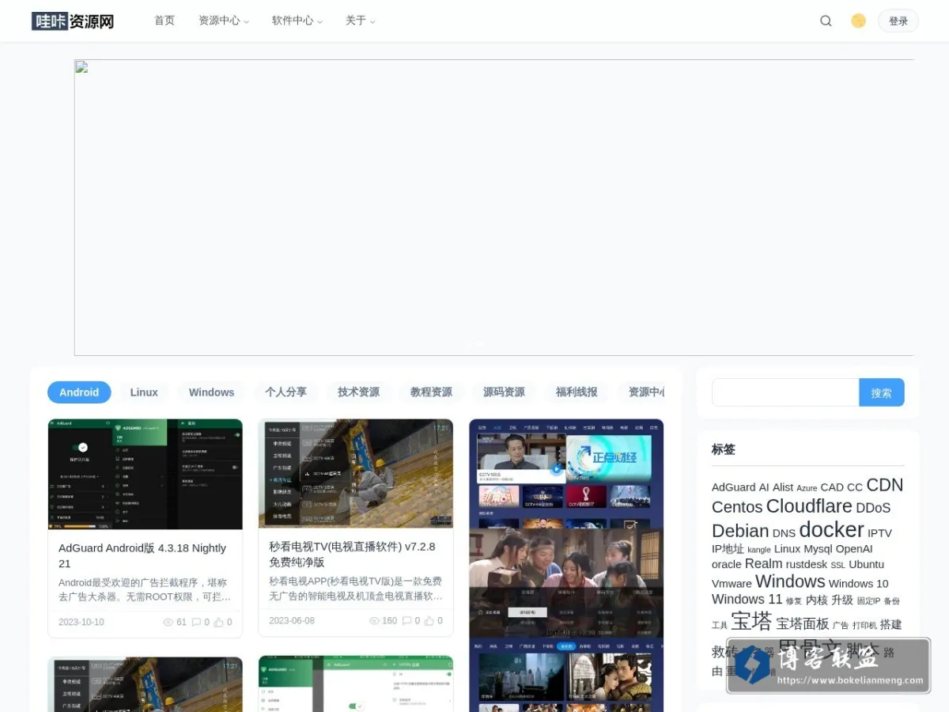Click the views eye icon showing 61

(168, 623)
